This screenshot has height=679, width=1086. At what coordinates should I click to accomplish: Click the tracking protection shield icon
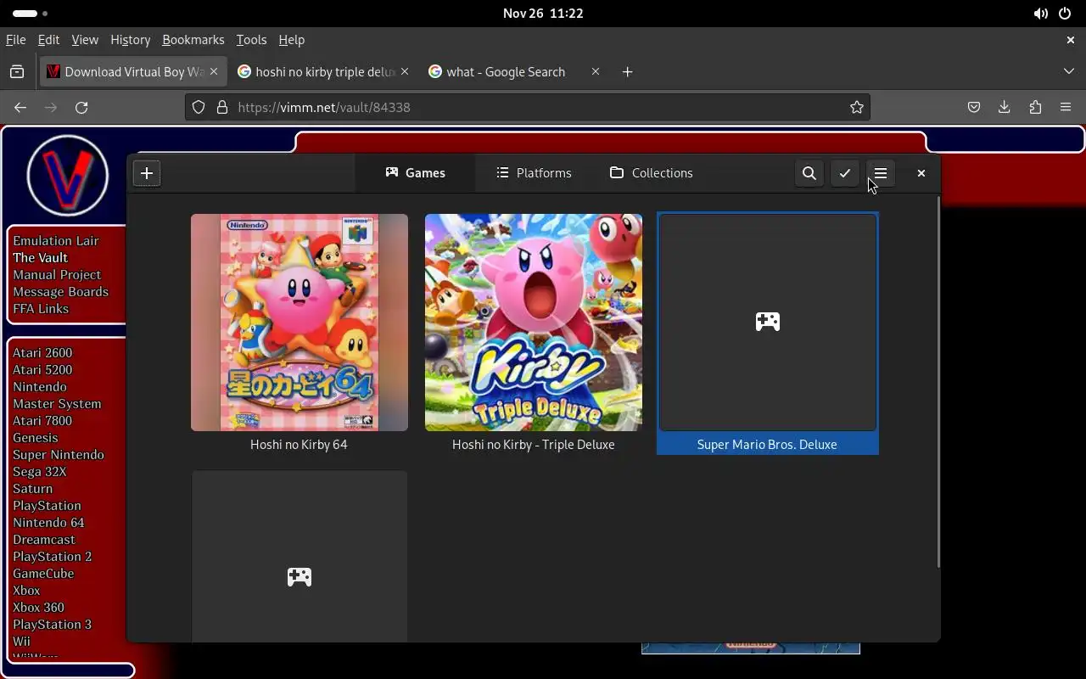[199, 108]
